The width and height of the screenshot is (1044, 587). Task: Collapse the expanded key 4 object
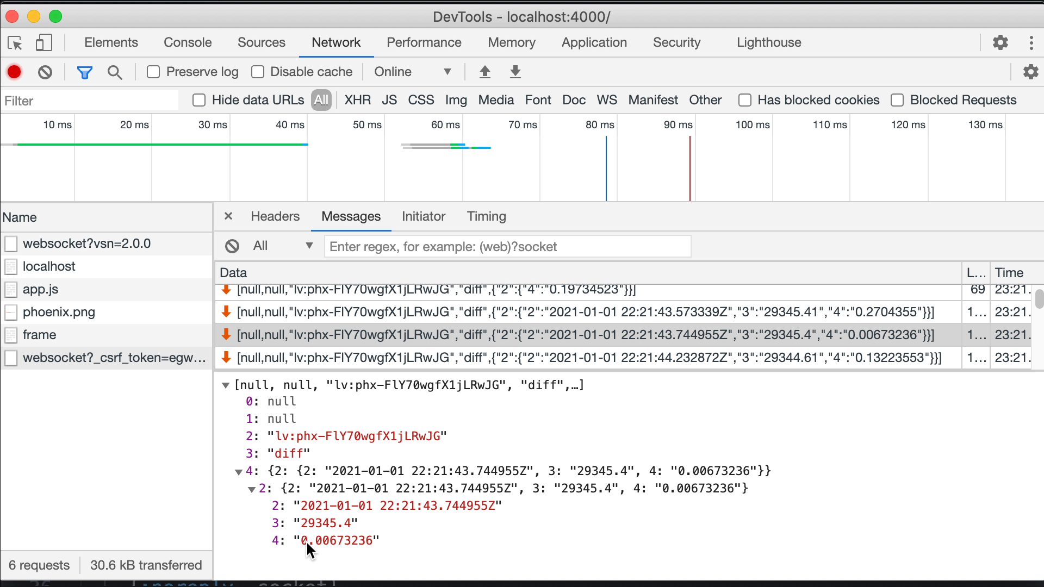tap(239, 472)
